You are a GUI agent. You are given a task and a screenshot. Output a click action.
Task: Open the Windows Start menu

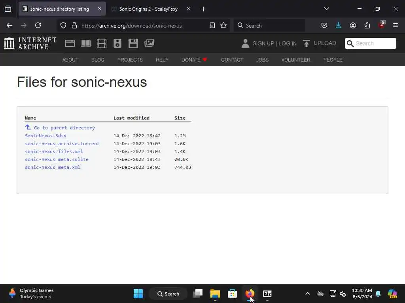138,294
